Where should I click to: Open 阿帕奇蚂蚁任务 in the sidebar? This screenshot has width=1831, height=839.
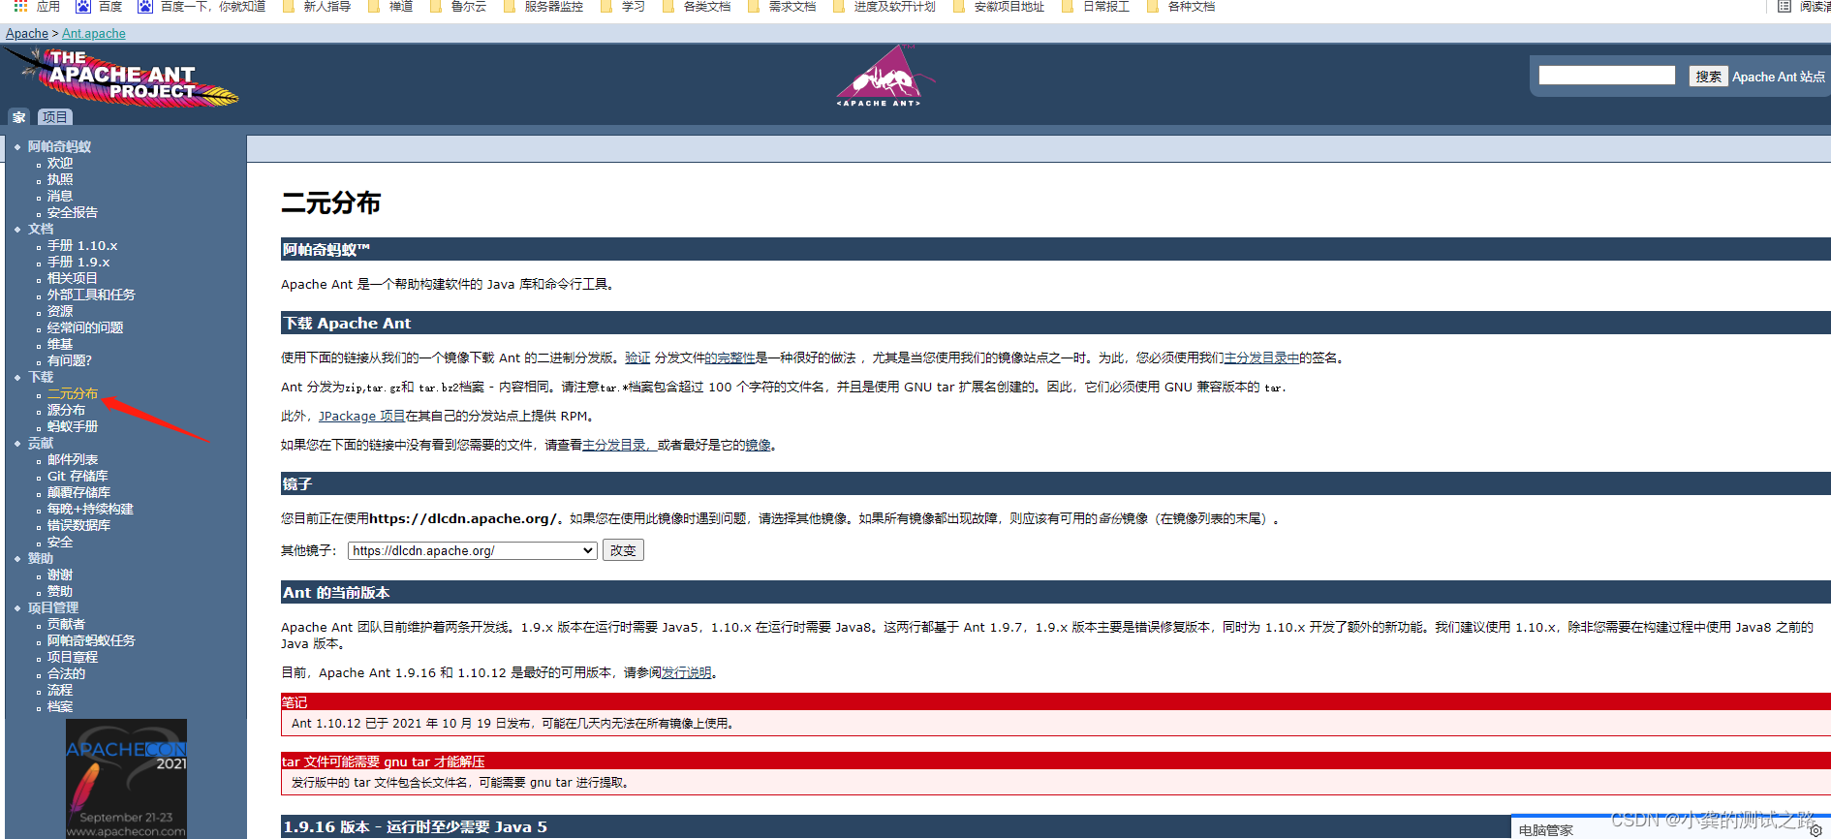coord(91,640)
